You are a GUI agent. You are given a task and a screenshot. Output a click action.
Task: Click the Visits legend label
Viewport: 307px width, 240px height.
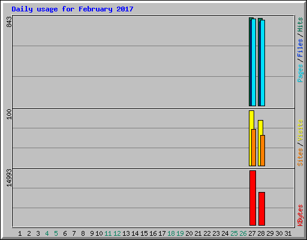tap(300, 130)
